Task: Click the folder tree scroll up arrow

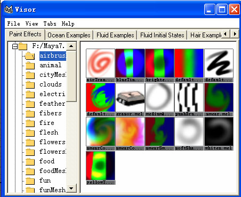Action: (x=71, y=46)
